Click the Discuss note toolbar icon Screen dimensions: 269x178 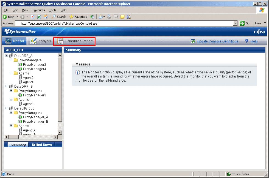click(x=122, y=17)
